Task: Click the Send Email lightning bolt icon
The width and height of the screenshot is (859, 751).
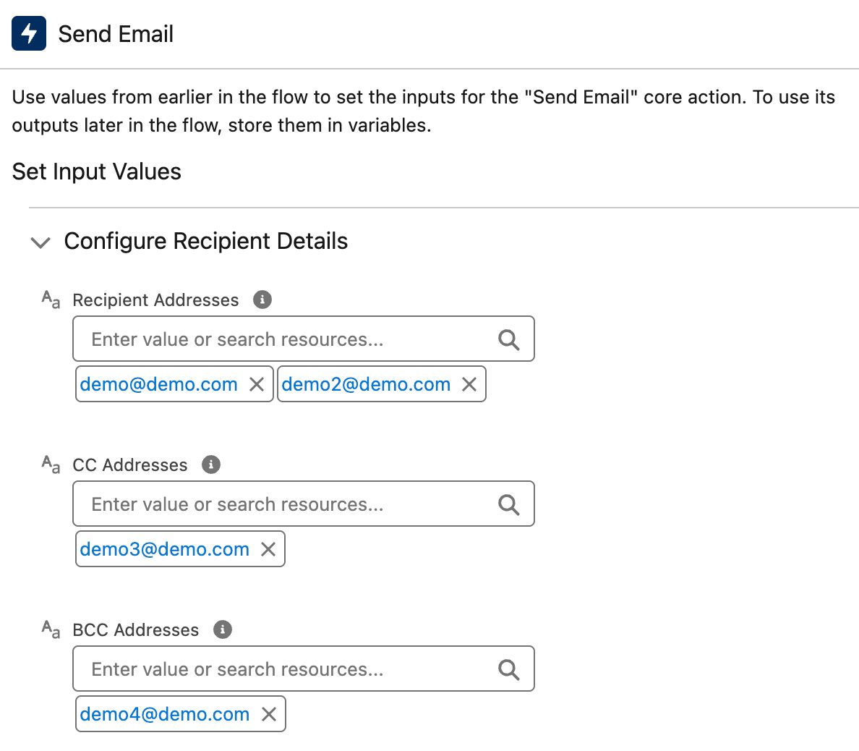Action: 29,33
